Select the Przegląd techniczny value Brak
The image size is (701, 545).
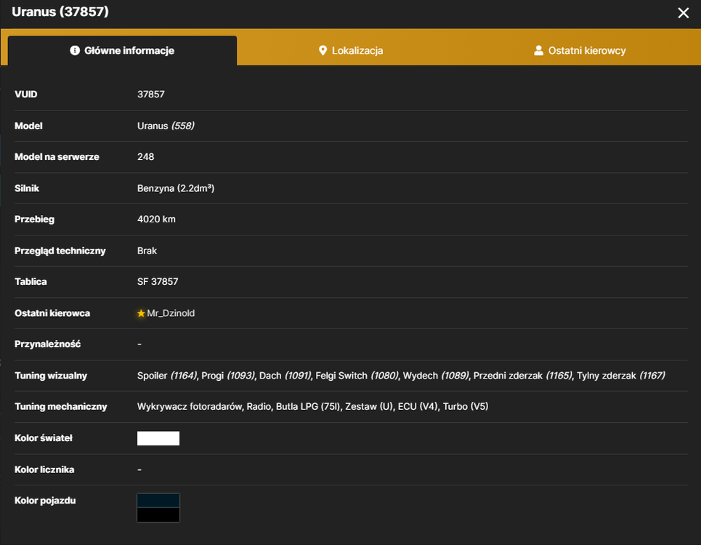tap(147, 251)
